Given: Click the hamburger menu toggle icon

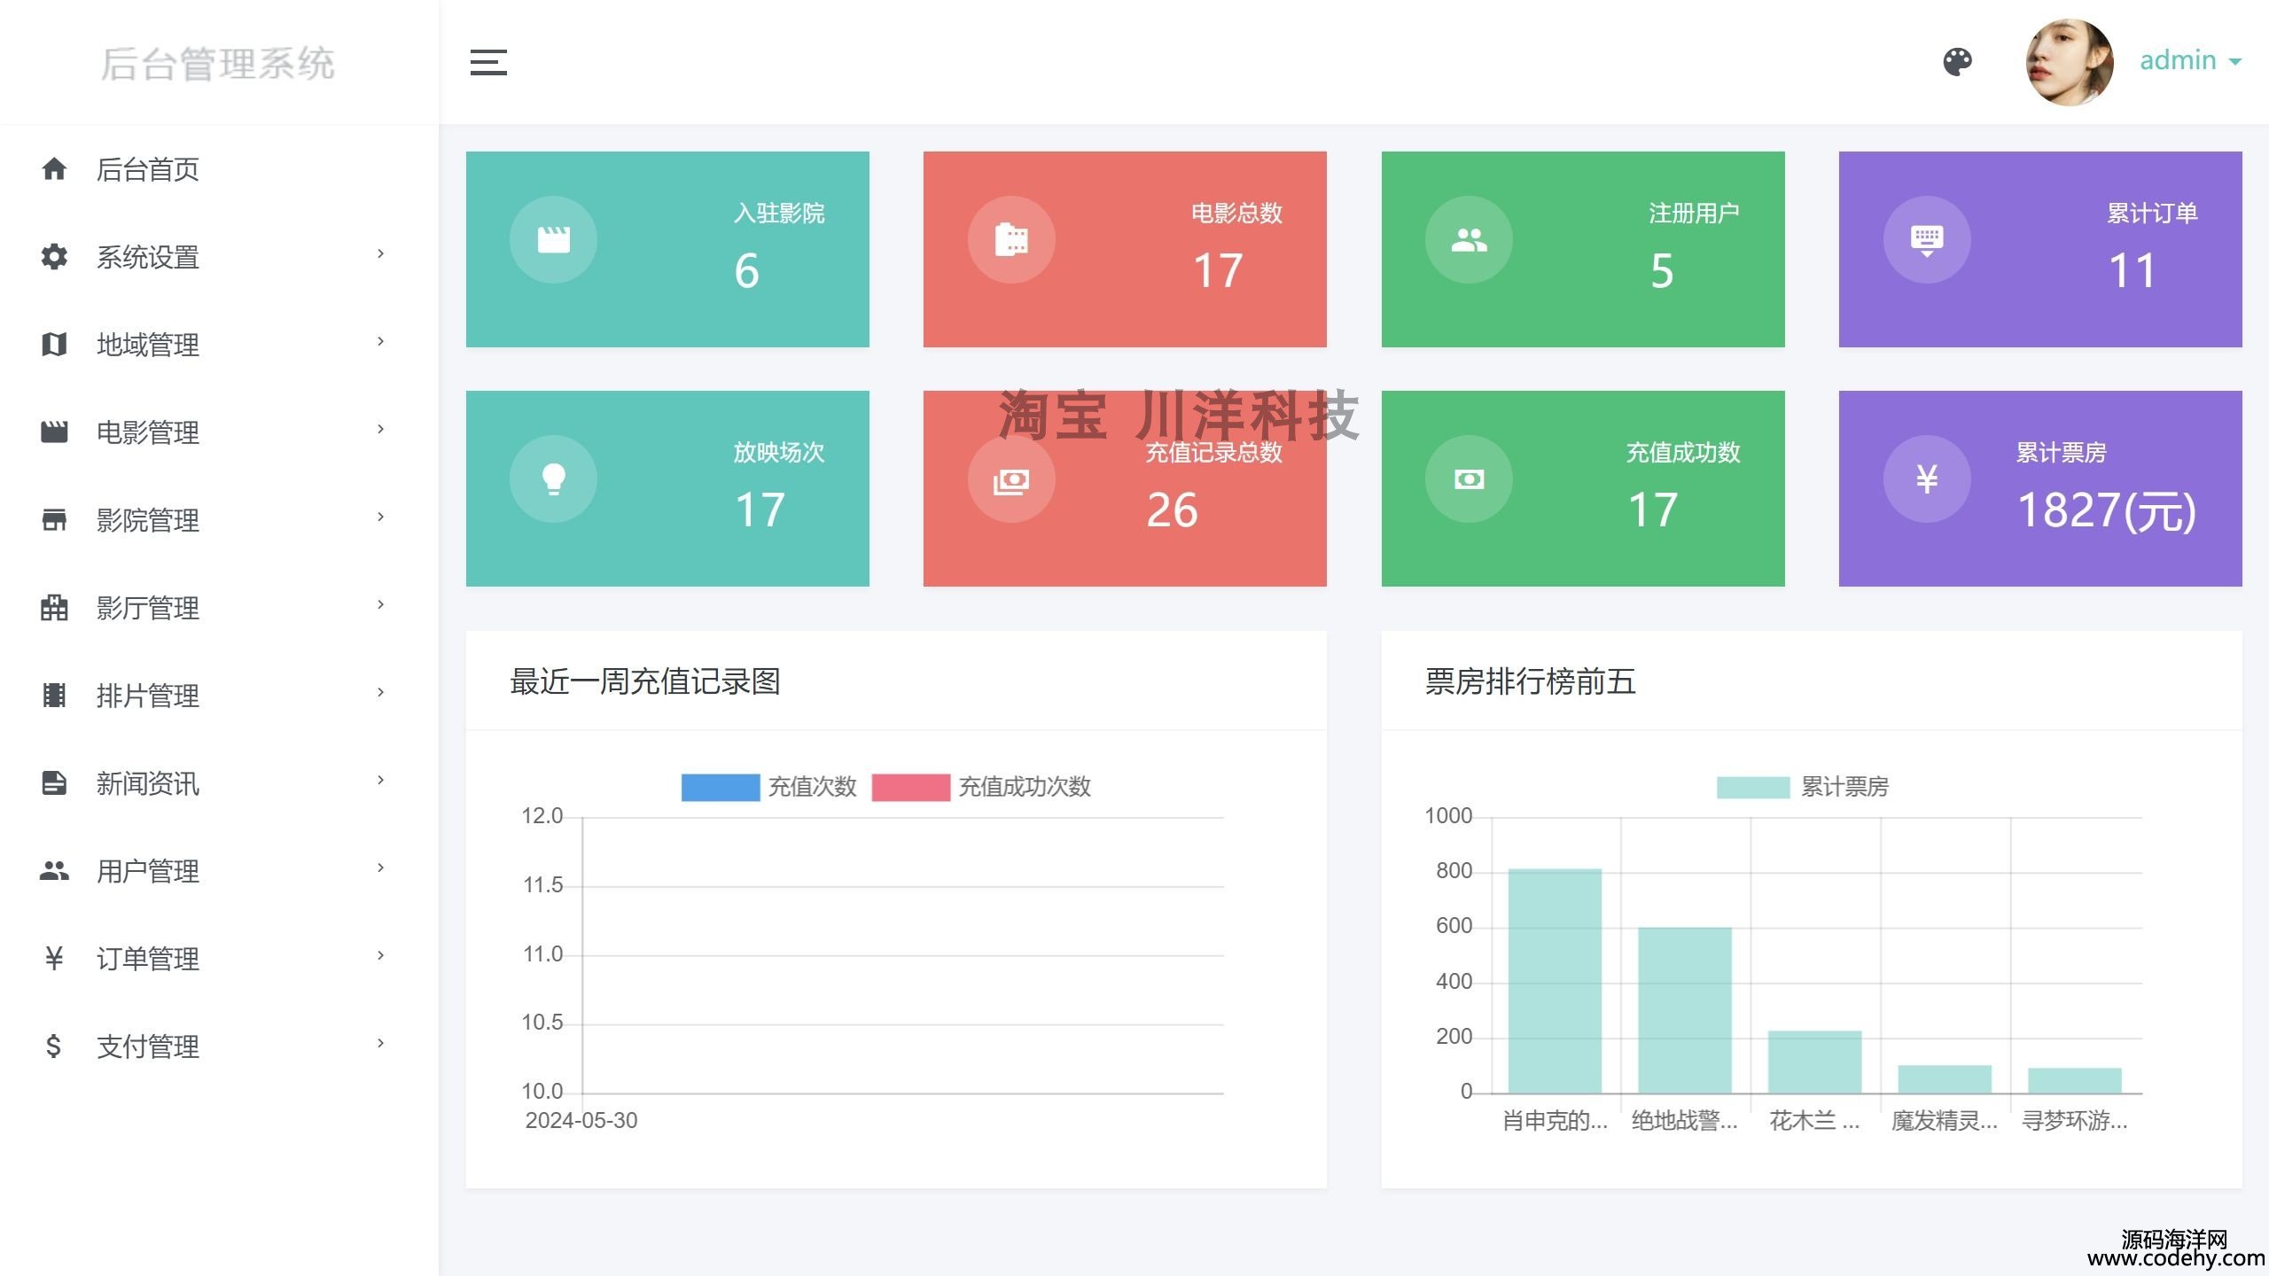Looking at the screenshot, I should click(488, 62).
